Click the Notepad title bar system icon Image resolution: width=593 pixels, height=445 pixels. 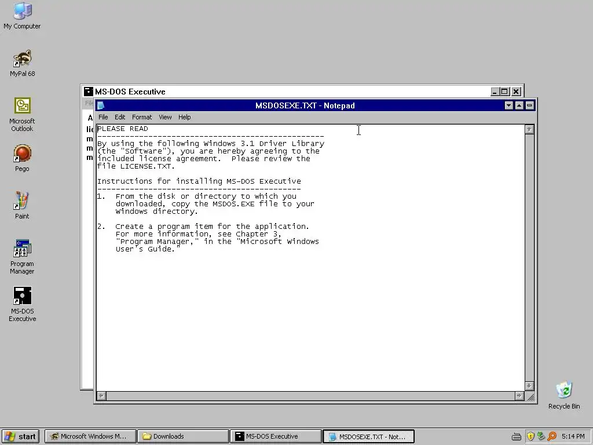(x=101, y=105)
